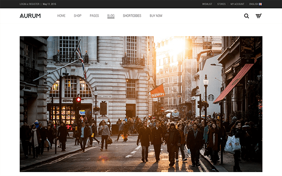Viewport: 282px width, 176px height.
Task: Open the HOME menu item
Action: (61, 16)
